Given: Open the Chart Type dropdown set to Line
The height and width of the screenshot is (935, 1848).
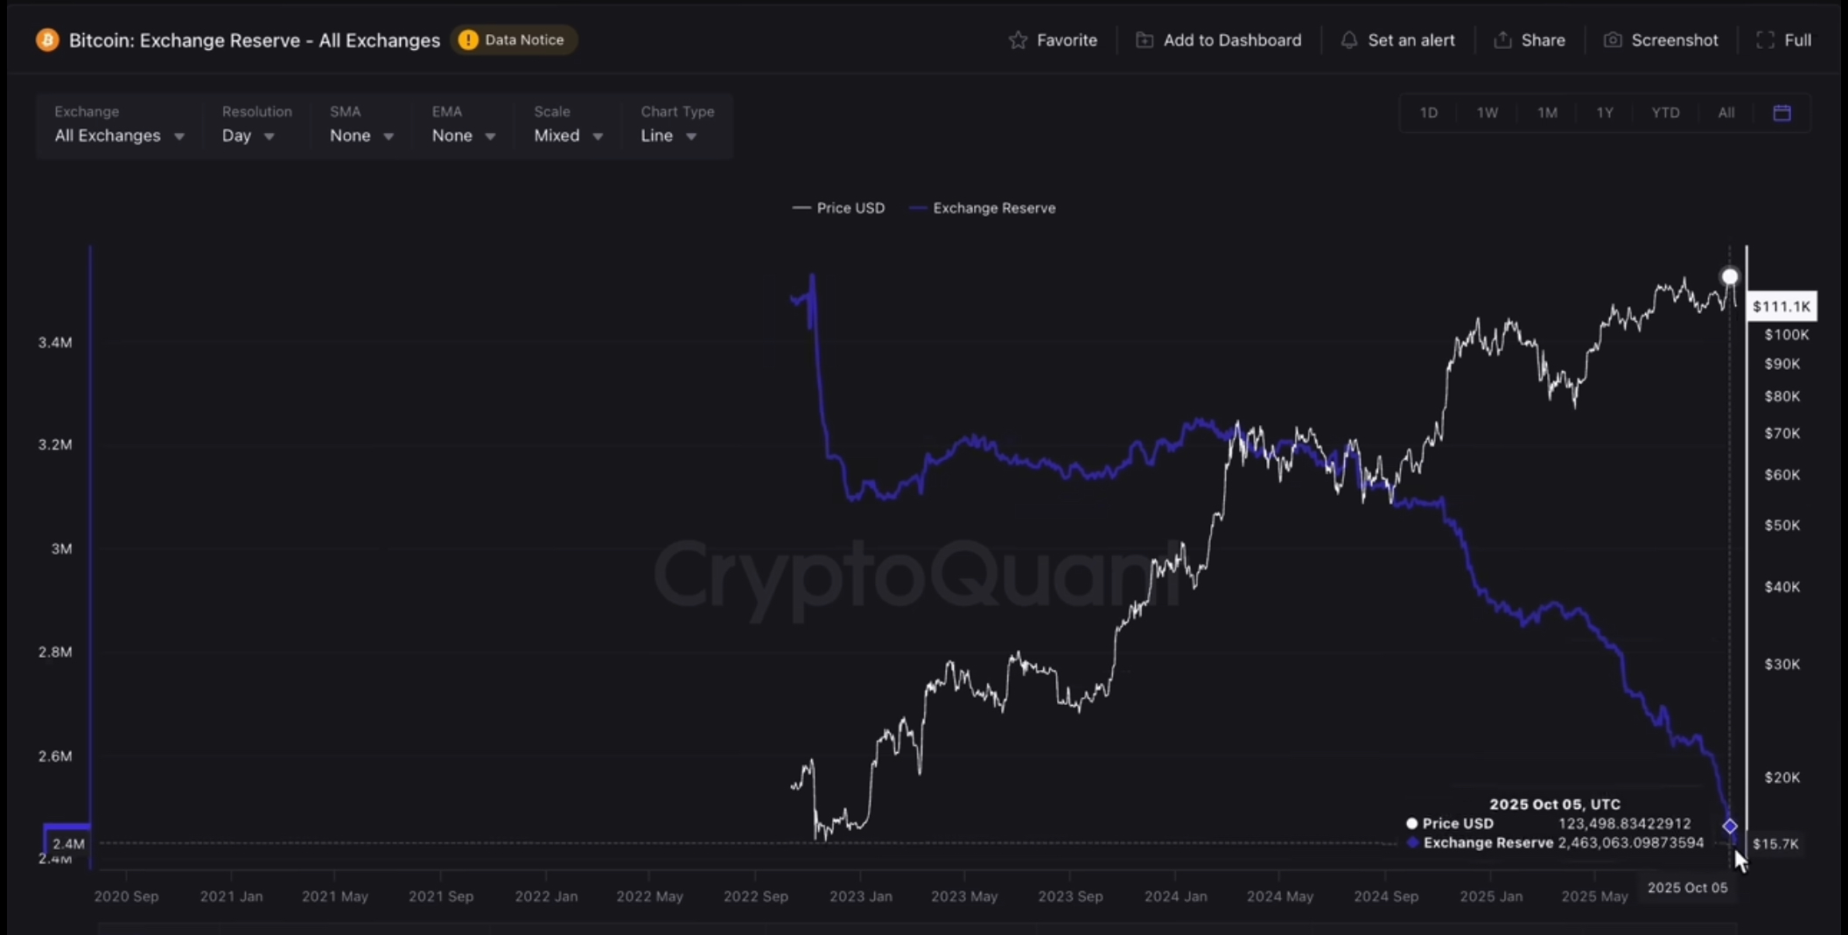Looking at the screenshot, I should pyautogui.click(x=668, y=136).
